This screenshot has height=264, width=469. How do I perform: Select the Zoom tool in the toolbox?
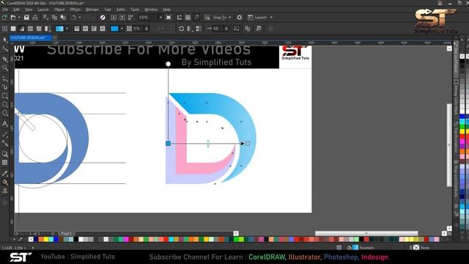pos(5,68)
